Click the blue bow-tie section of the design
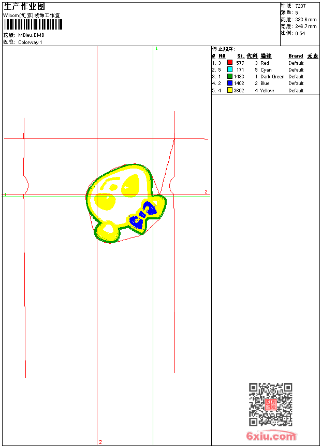 point(143,215)
